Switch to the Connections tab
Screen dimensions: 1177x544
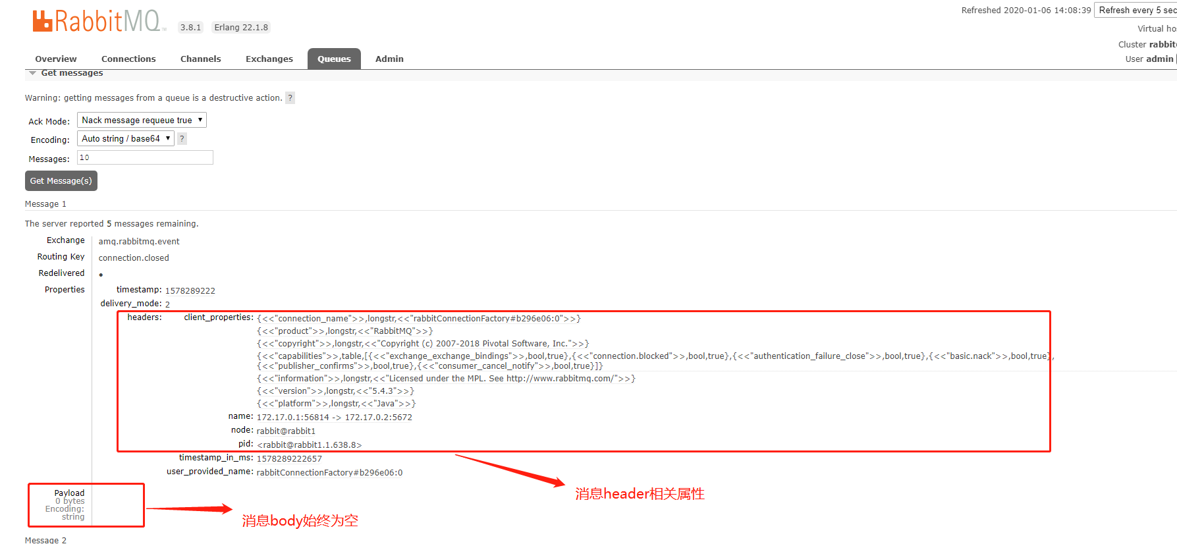pyautogui.click(x=128, y=59)
